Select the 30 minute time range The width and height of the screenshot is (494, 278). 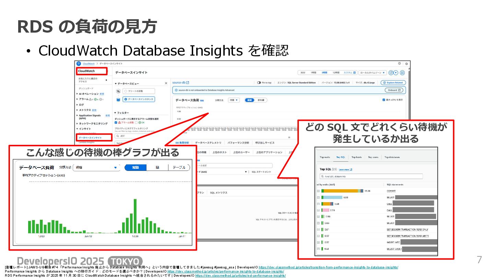[x=303, y=73]
